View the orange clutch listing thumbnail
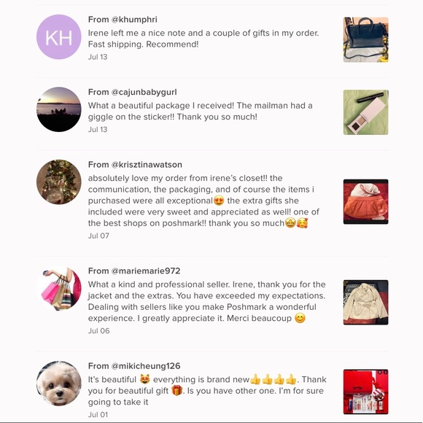The width and height of the screenshot is (423, 423). (366, 201)
